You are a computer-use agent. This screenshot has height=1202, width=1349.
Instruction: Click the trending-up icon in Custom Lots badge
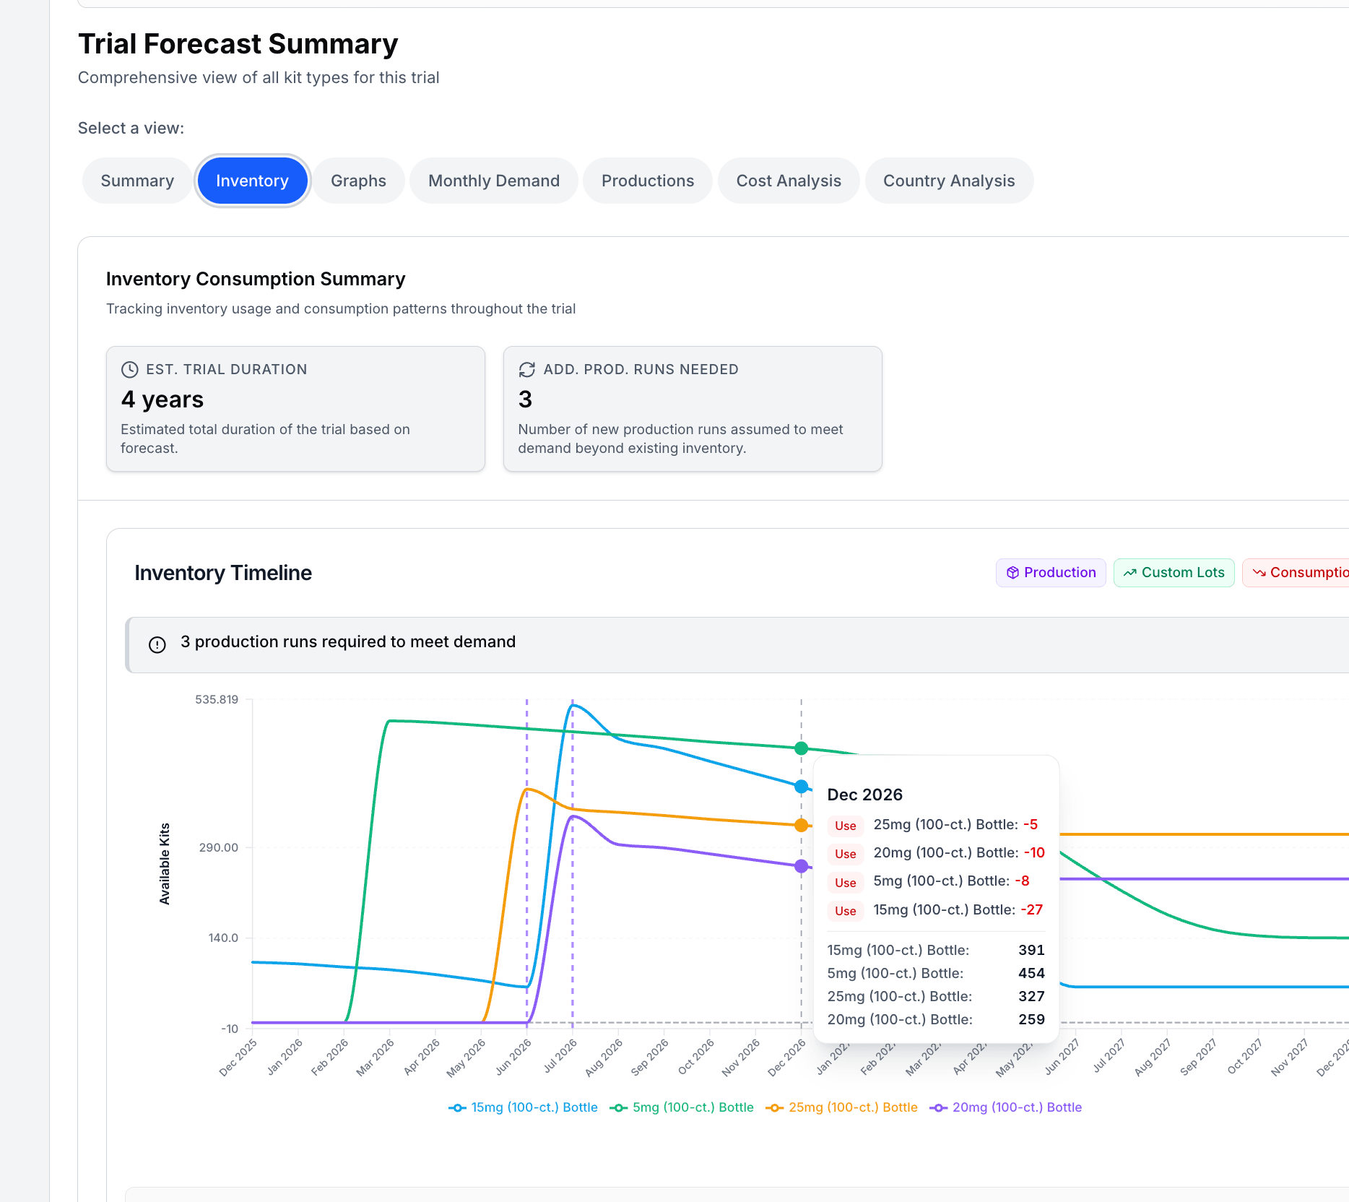tap(1129, 573)
